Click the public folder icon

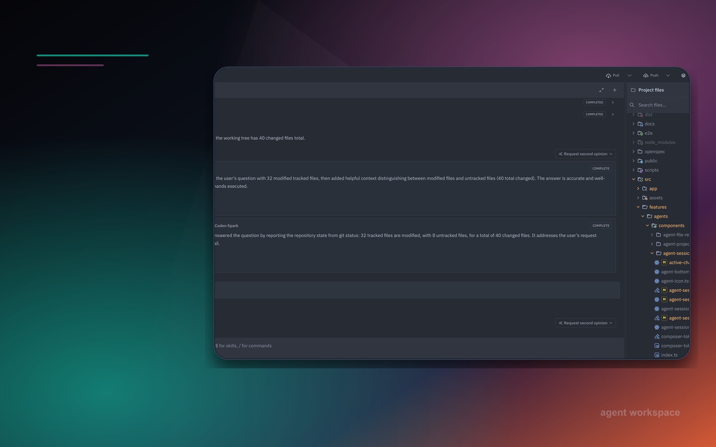[x=640, y=161]
